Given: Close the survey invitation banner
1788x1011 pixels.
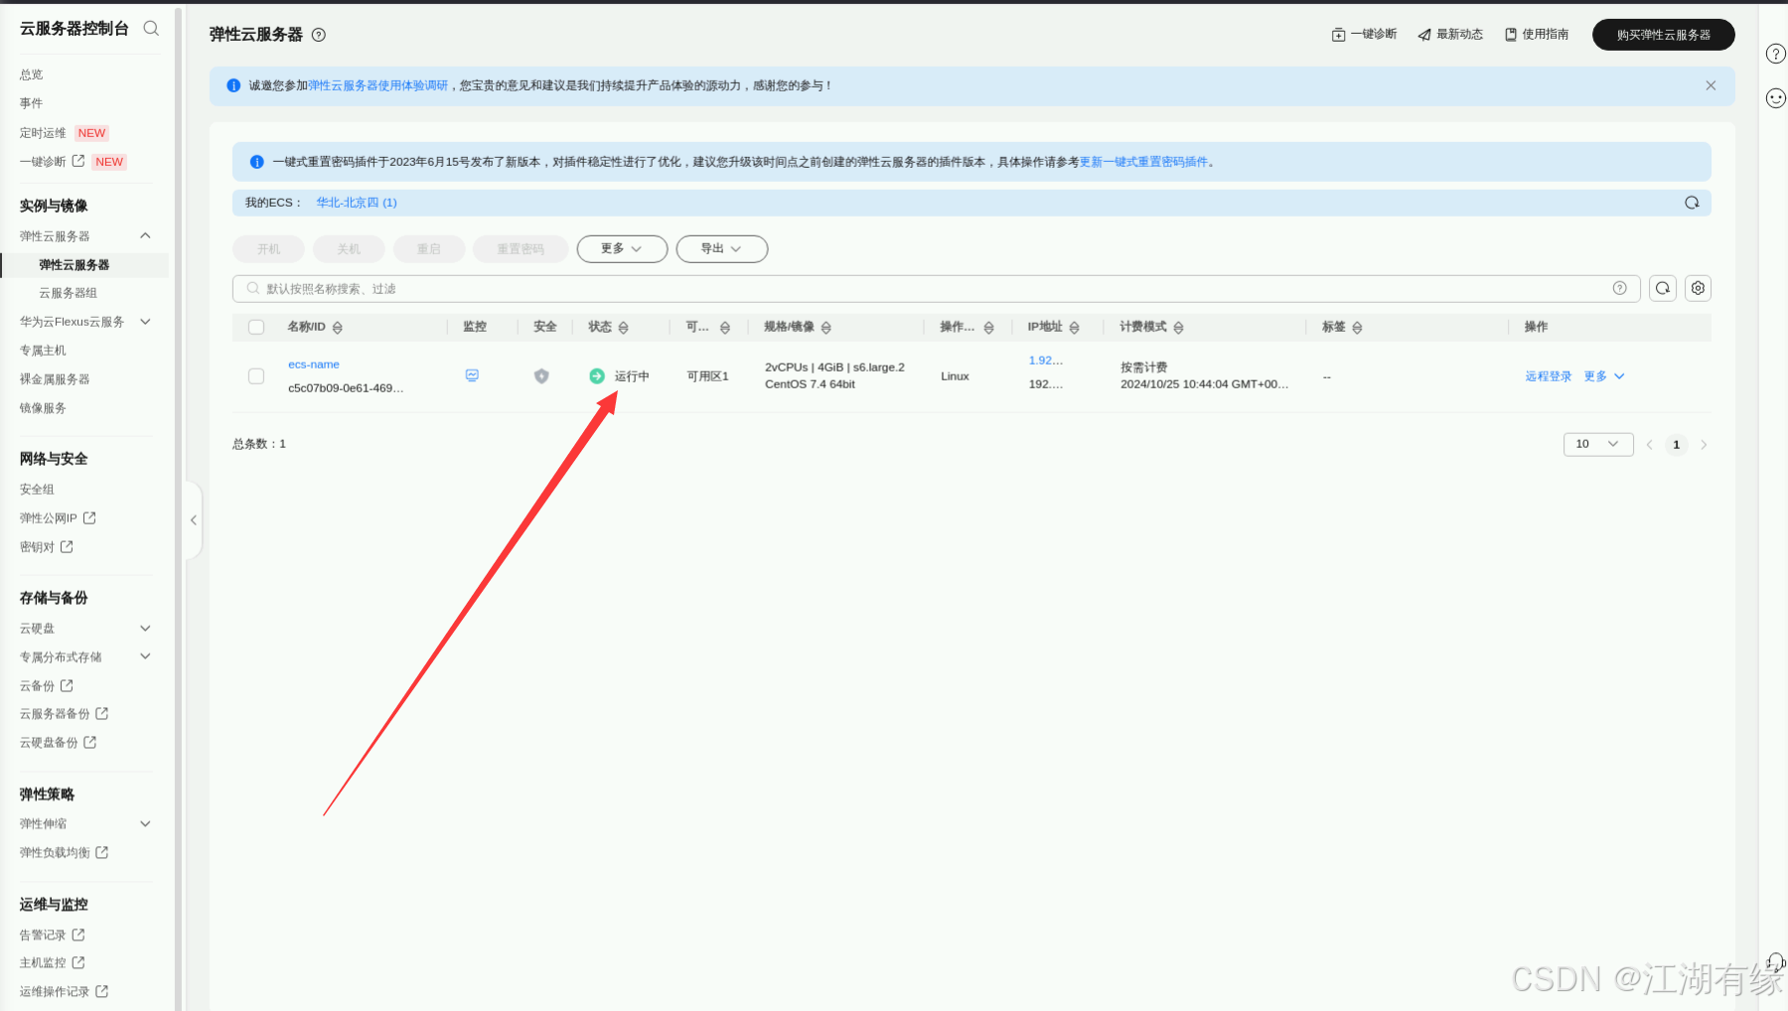Looking at the screenshot, I should pyautogui.click(x=1711, y=85).
